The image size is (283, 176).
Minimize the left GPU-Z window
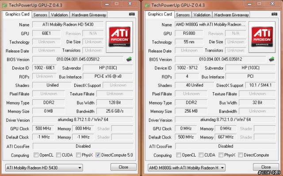click(107, 4)
